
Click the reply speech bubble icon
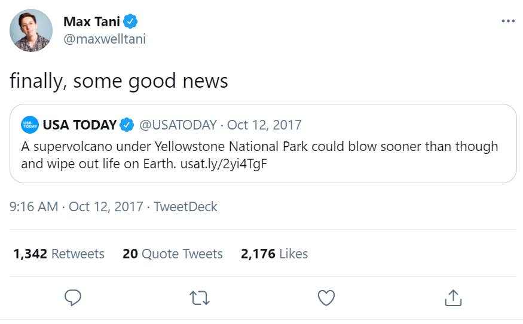(72, 297)
